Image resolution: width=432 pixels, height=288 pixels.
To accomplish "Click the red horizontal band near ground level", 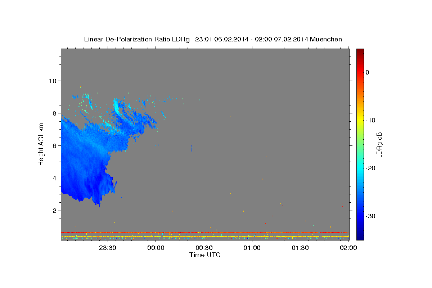I will [x=205, y=232].
